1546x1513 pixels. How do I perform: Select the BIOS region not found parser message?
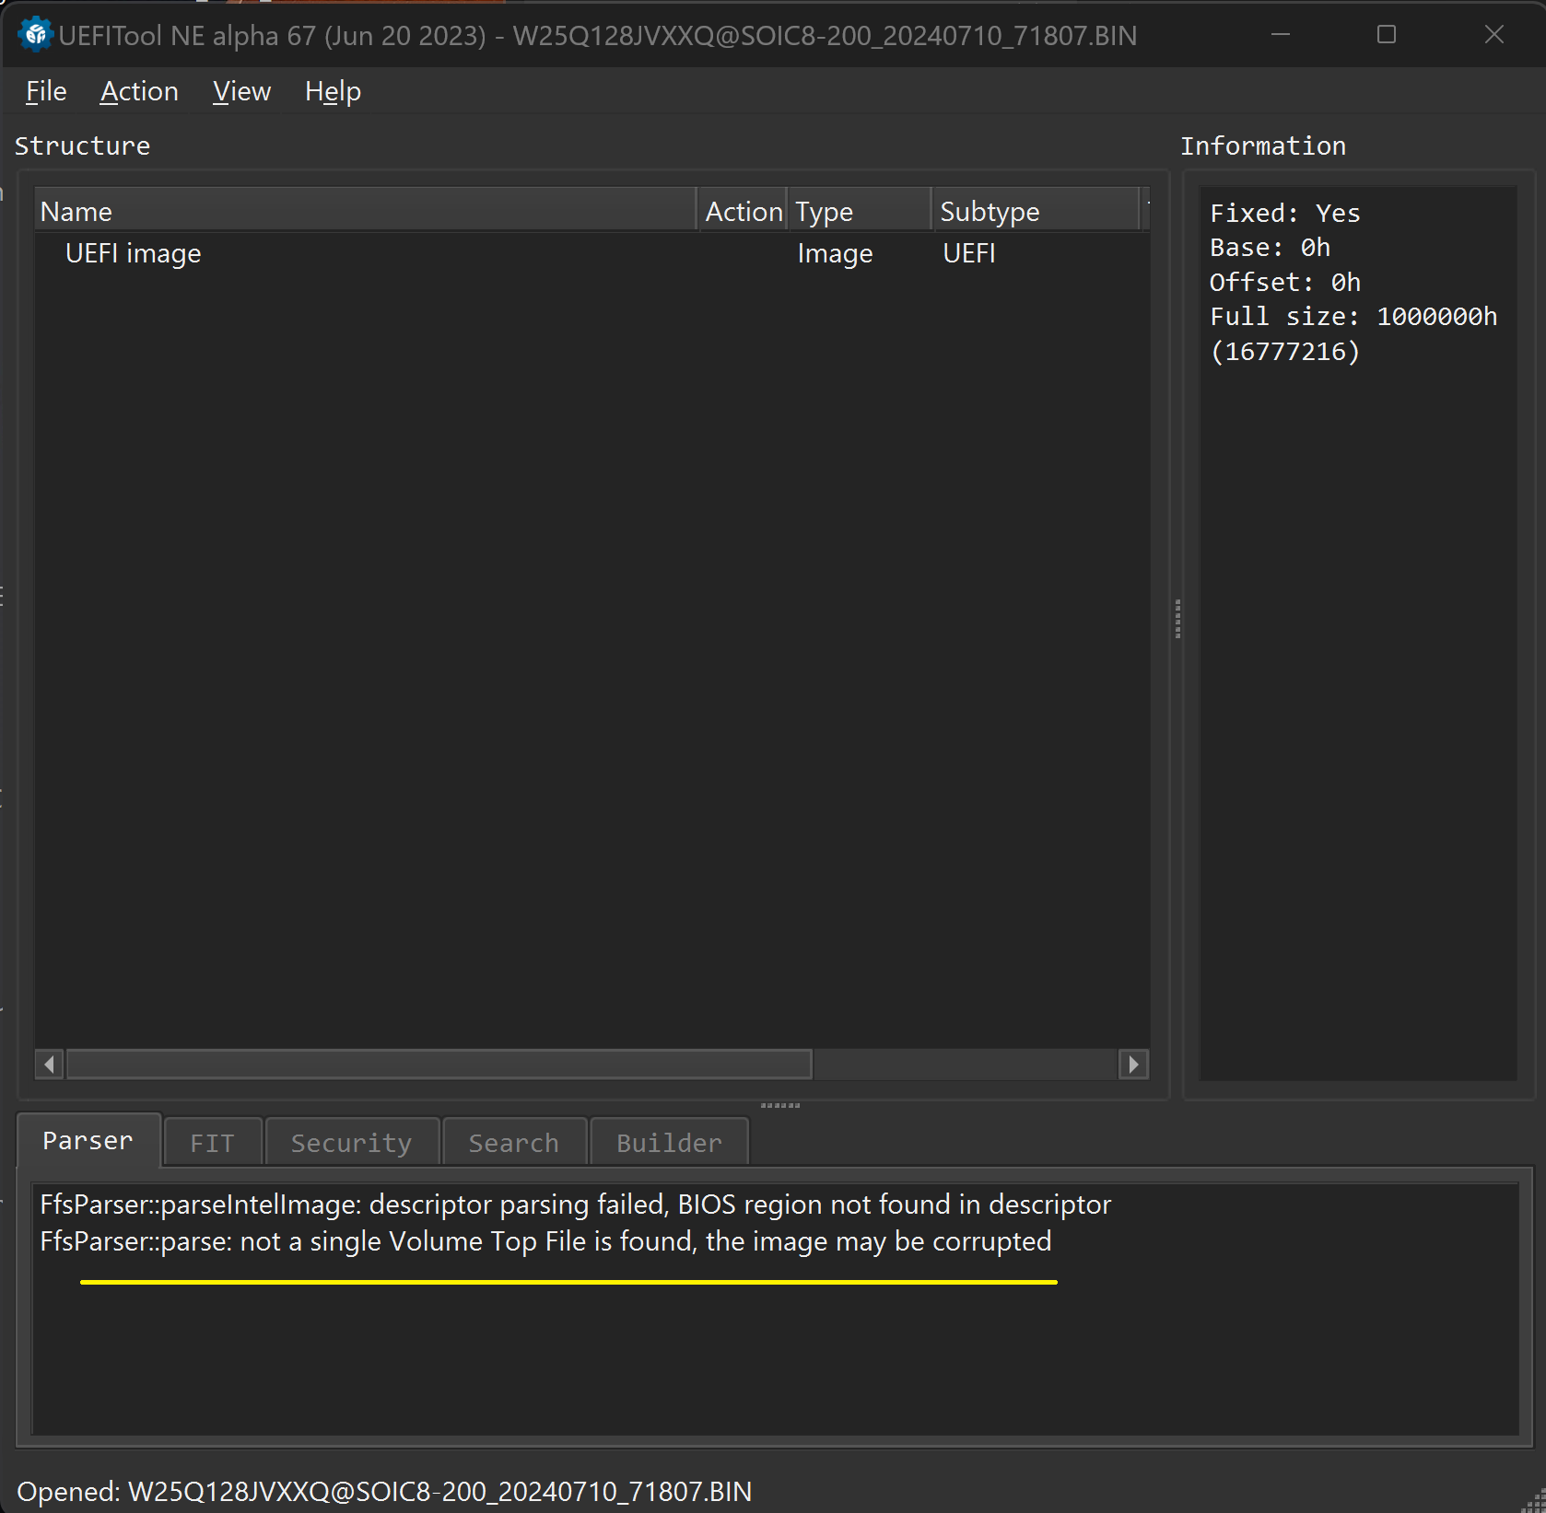pos(575,1205)
